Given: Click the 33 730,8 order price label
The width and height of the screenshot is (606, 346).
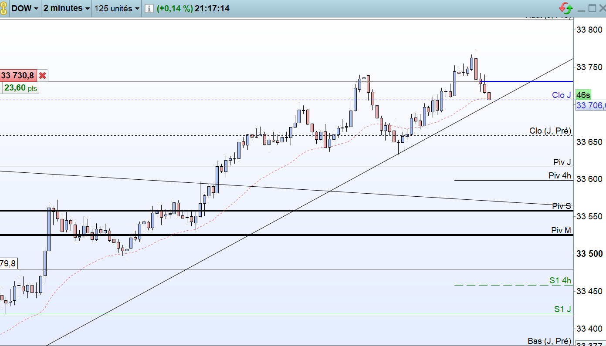Looking at the screenshot, I should point(18,75).
